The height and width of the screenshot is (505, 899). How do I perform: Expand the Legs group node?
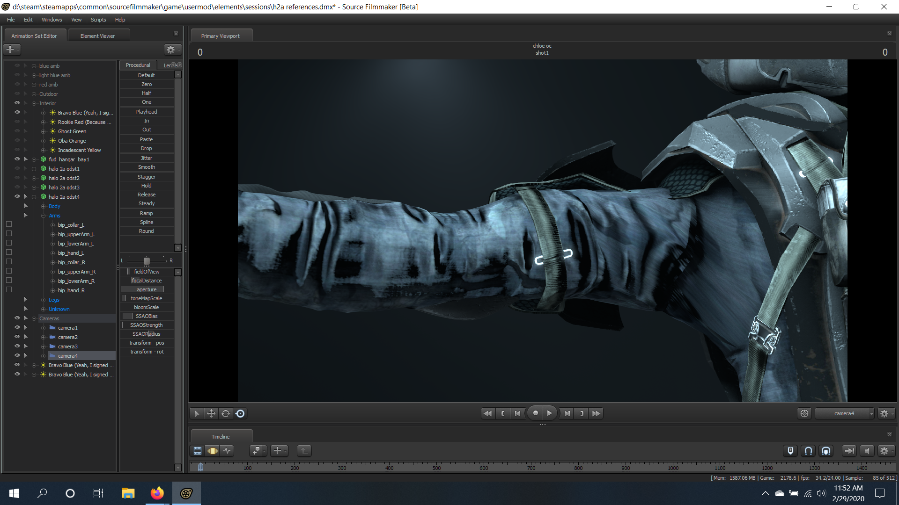pyautogui.click(x=43, y=300)
